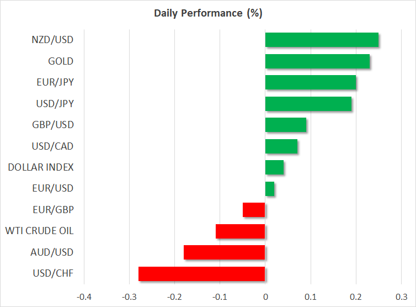Select the tiny EUR/USD bar
Screen dimensions: 416x307
[270, 189]
